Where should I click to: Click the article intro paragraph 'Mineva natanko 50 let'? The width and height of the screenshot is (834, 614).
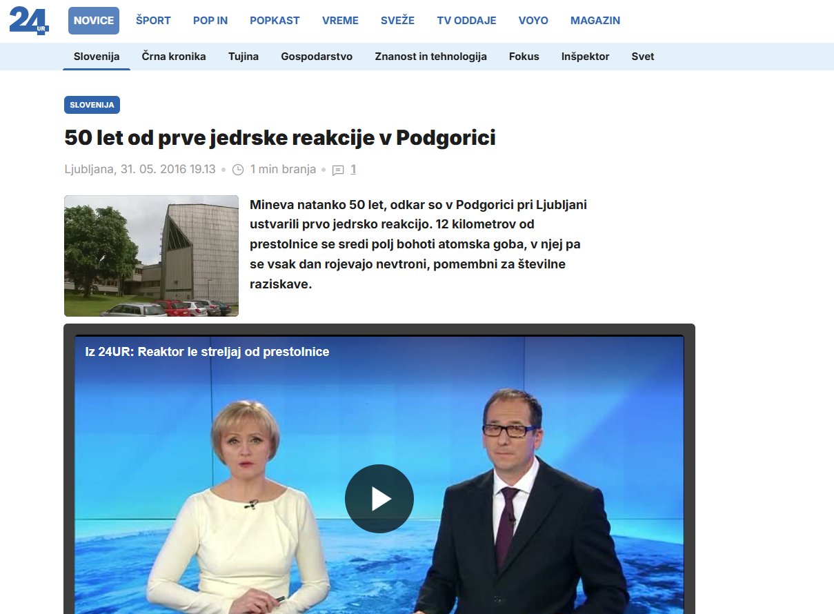(419, 244)
